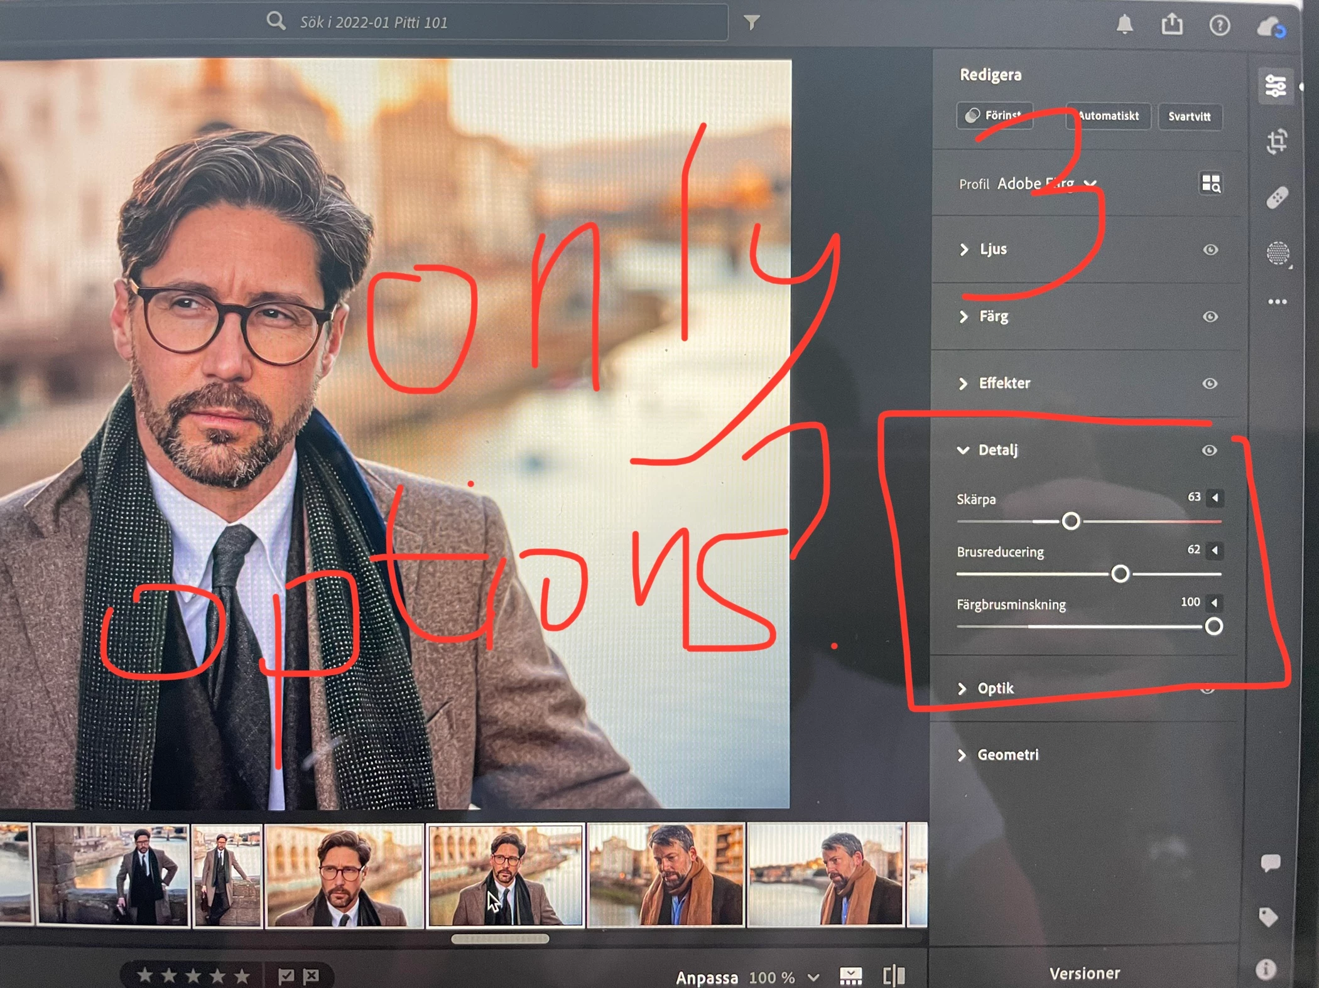This screenshot has height=988, width=1319.
Task: Browse profiles with grid icon
Action: tap(1210, 183)
